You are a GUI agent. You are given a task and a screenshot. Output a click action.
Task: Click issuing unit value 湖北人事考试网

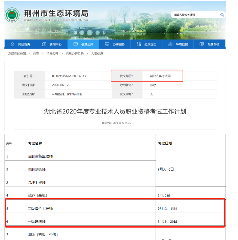(x=160, y=76)
